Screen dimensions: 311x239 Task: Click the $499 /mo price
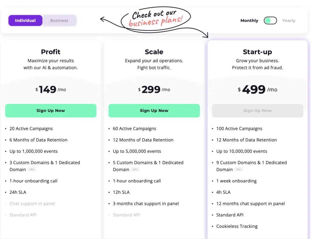click(258, 89)
